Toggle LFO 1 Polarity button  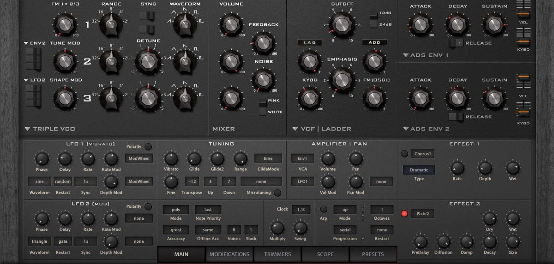pos(148,147)
